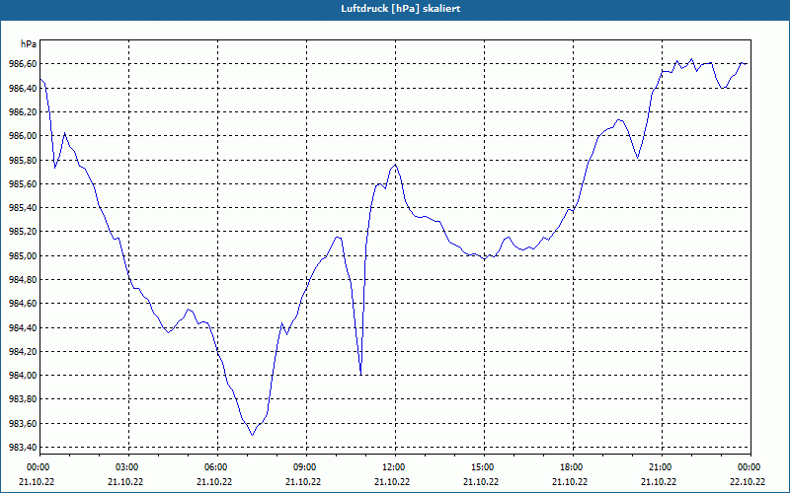Screen dimensions: 790x493
Task: Click the chart title "Luftdruck [hPa] skaliert"
Action: click(401, 9)
